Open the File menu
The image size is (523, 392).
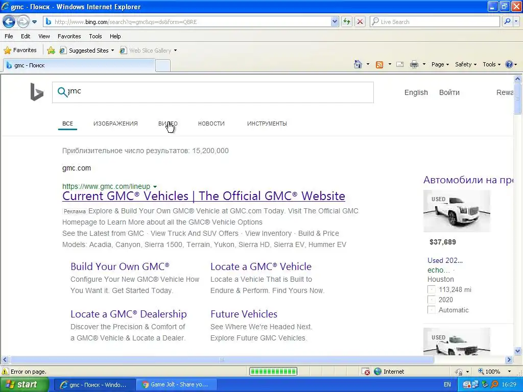9,36
